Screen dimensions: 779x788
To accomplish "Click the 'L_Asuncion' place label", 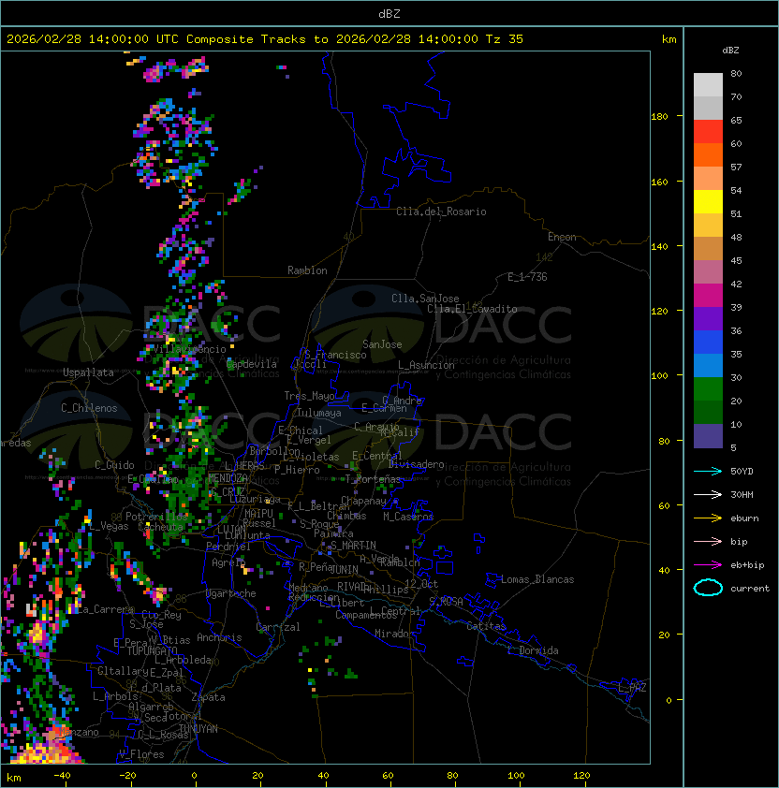I will (x=426, y=365).
